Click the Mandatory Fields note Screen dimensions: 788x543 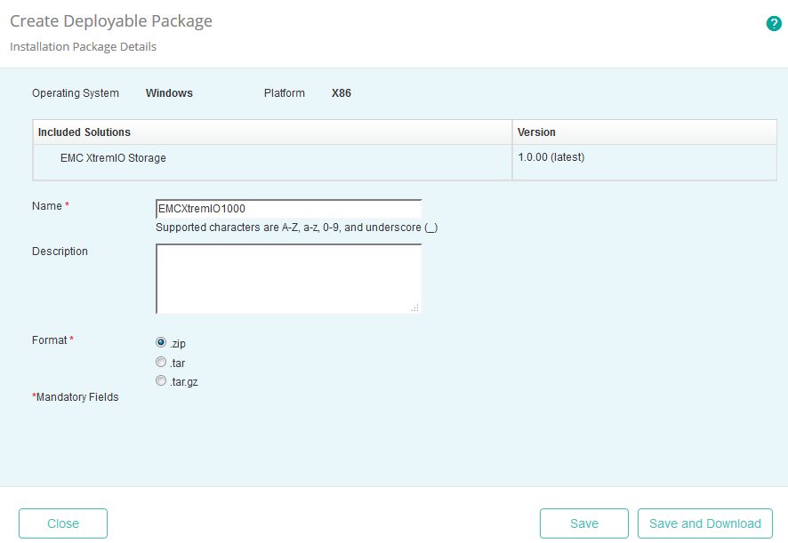pos(76,396)
